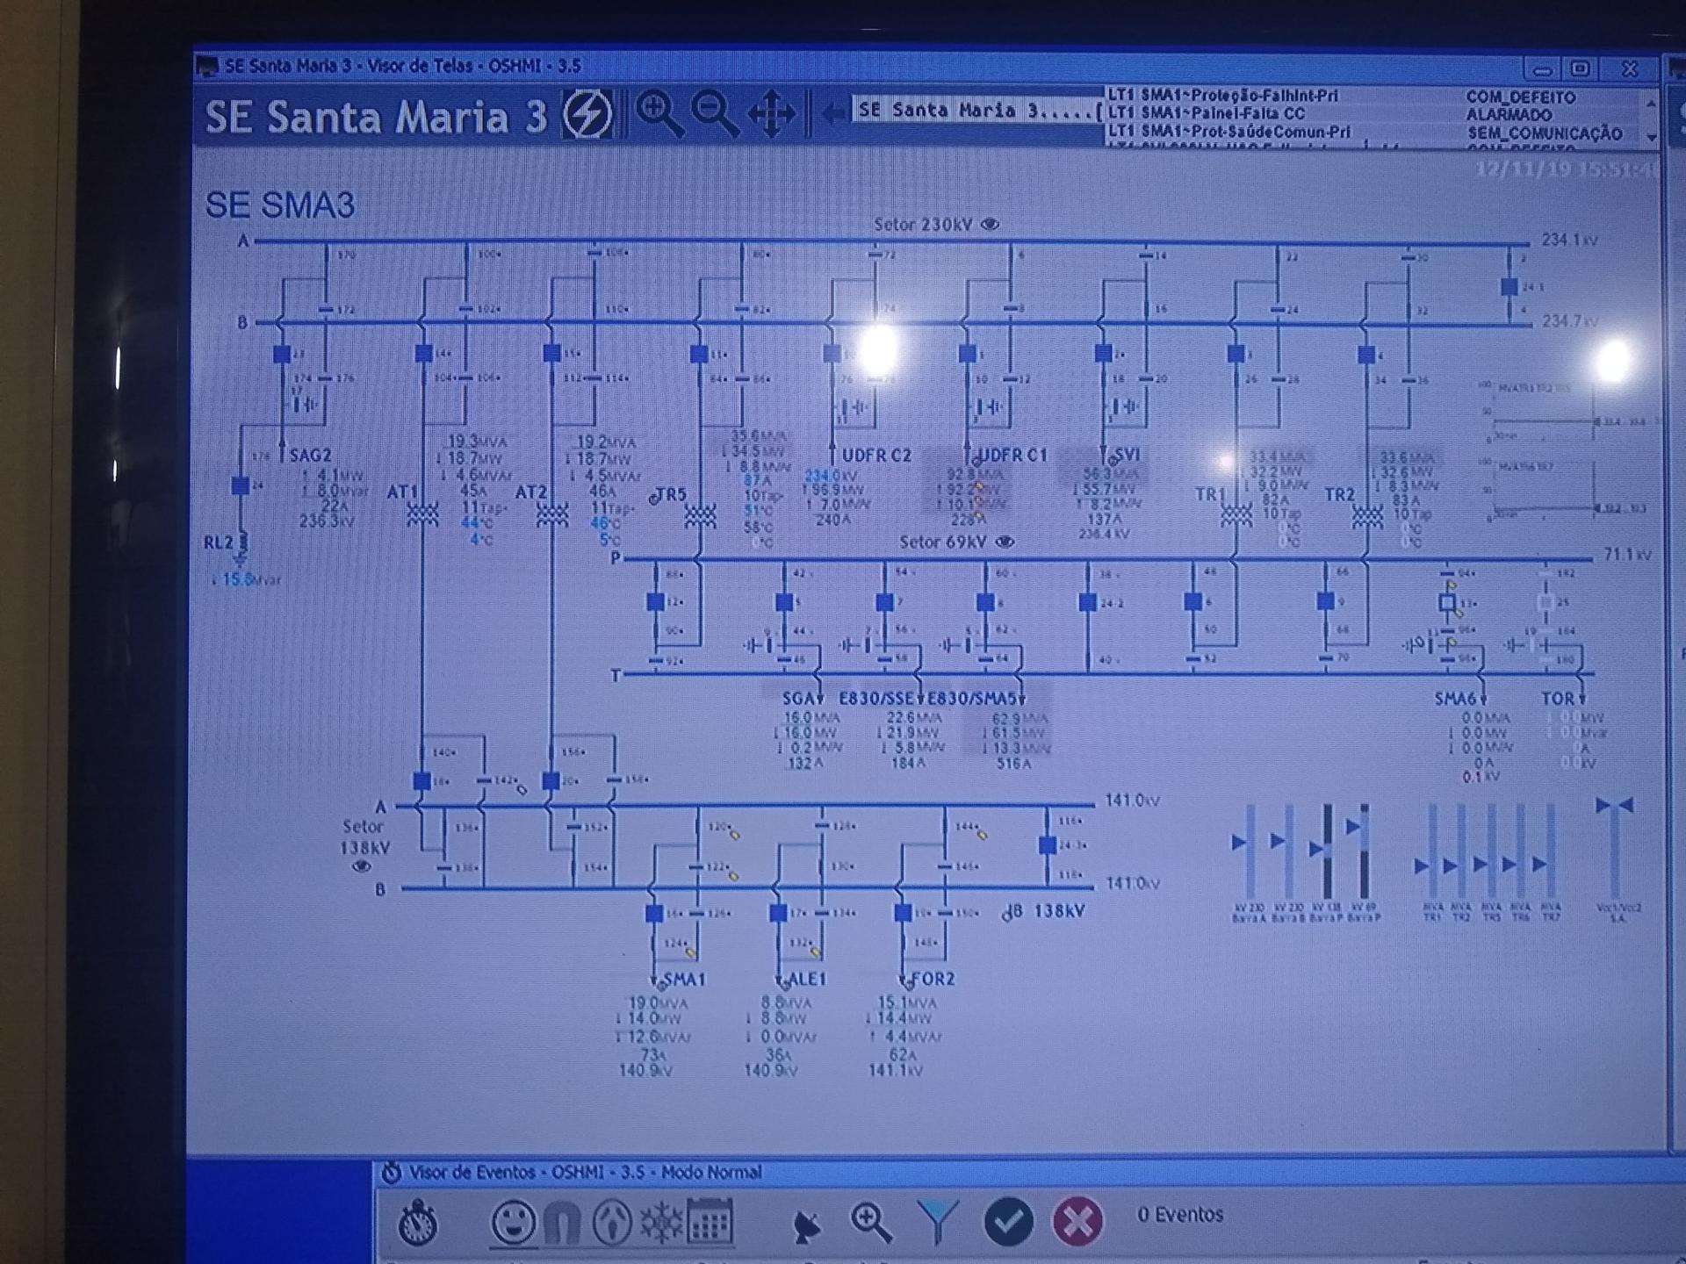Click the lightning bolt substation icon

587,114
